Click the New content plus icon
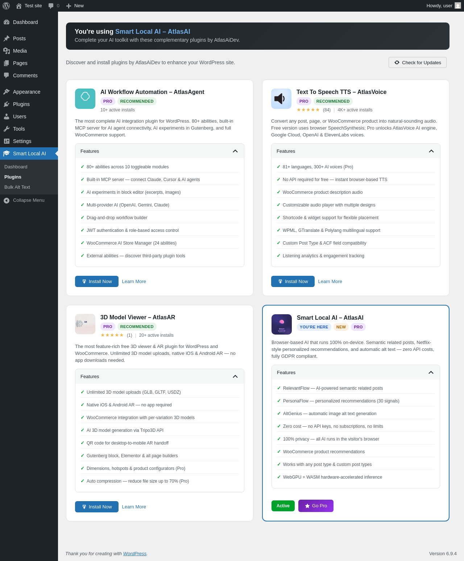The height and width of the screenshot is (561, 464). coord(69,6)
